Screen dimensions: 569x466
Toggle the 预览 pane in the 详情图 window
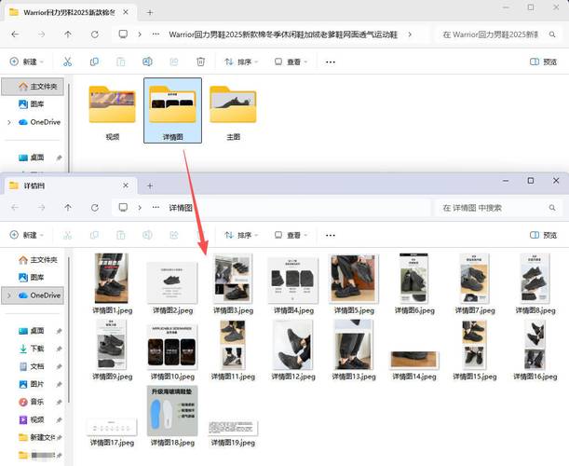tap(548, 235)
